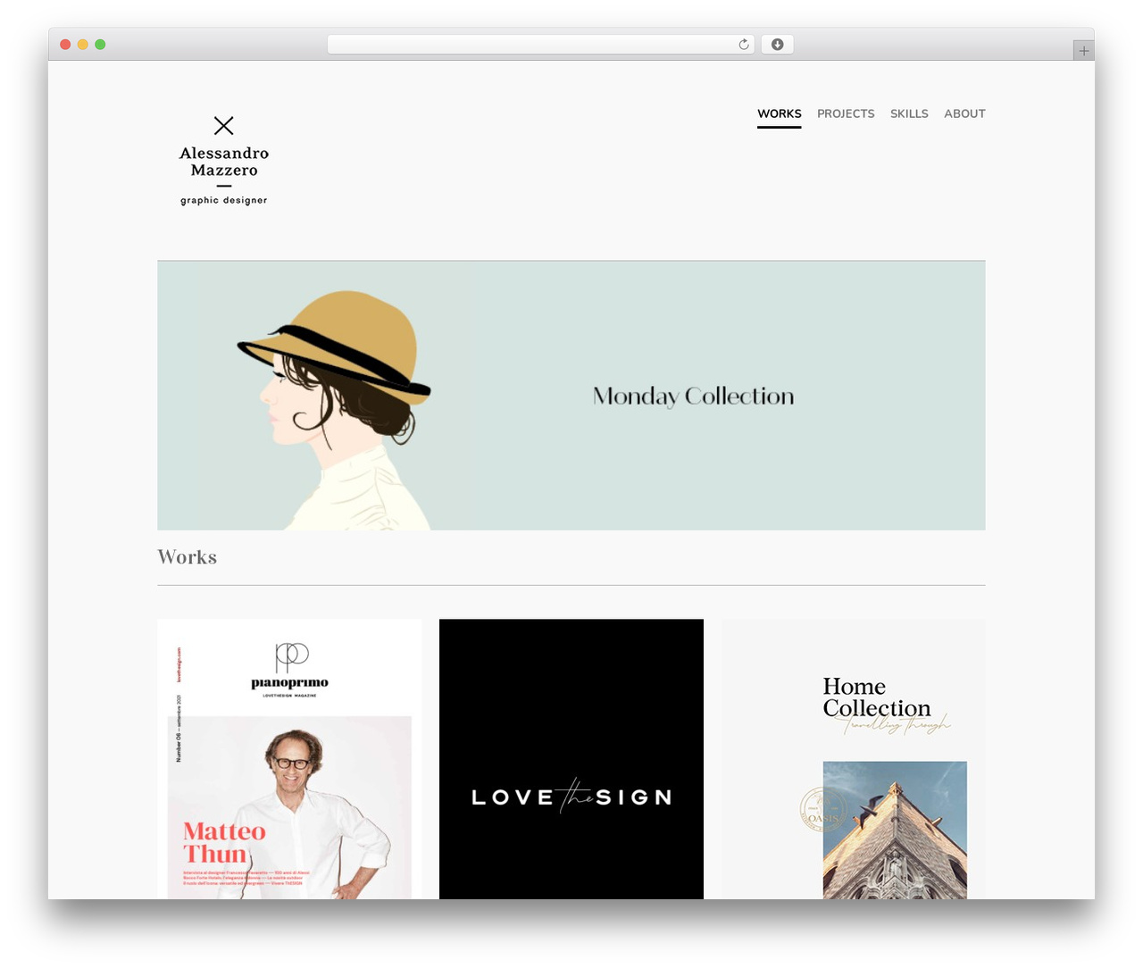
Task: Open the WORKS navigation item
Action: pos(780,113)
